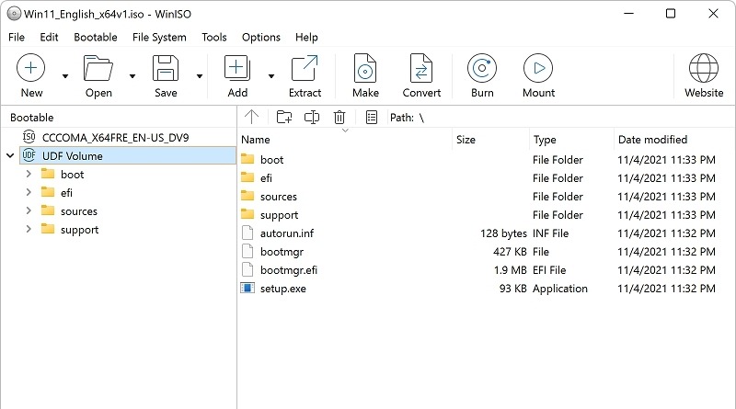Click the rename icon in path bar
The image size is (736, 409).
pyautogui.click(x=312, y=117)
